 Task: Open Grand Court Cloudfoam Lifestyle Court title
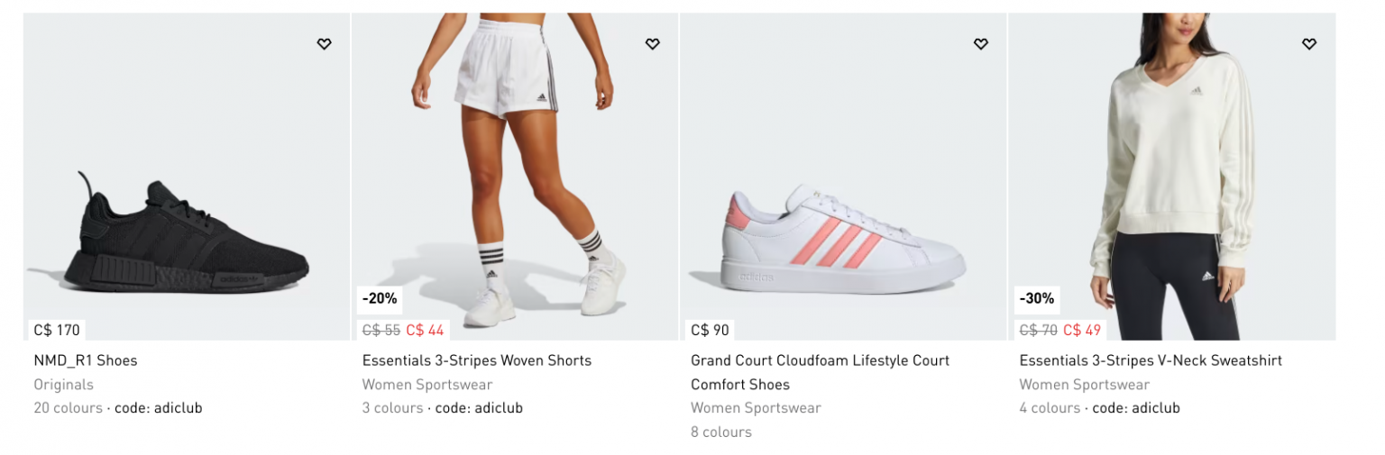pyautogui.click(x=820, y=360)
